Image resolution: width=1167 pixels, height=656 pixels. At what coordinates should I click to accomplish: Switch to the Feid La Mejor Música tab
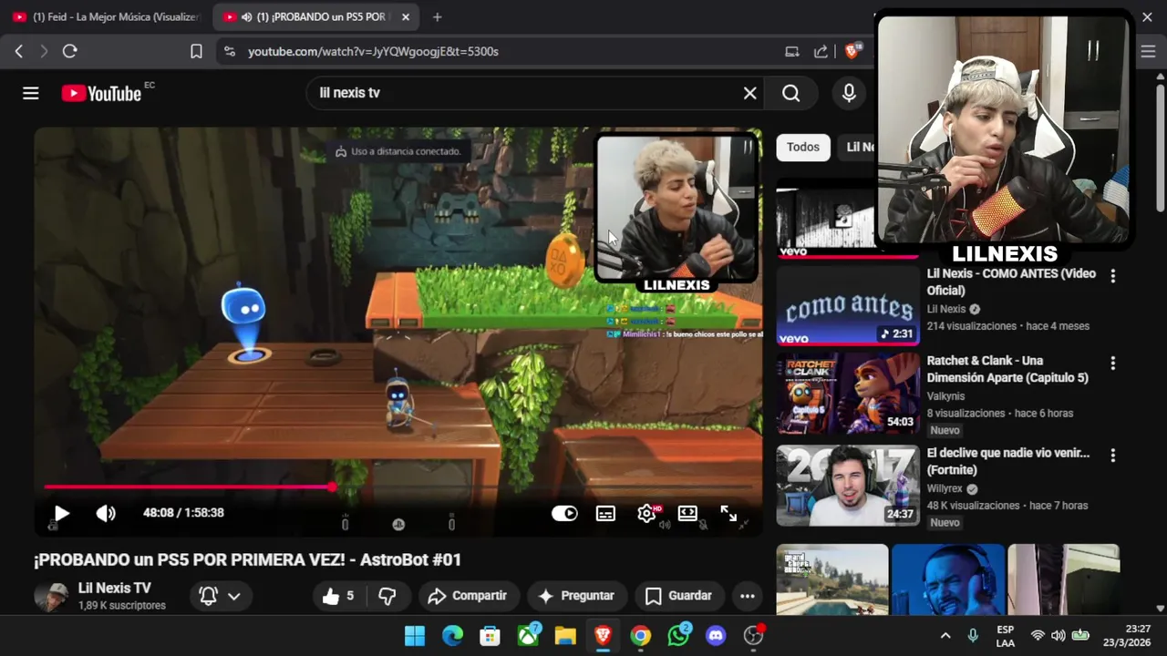tap(106, 16)
